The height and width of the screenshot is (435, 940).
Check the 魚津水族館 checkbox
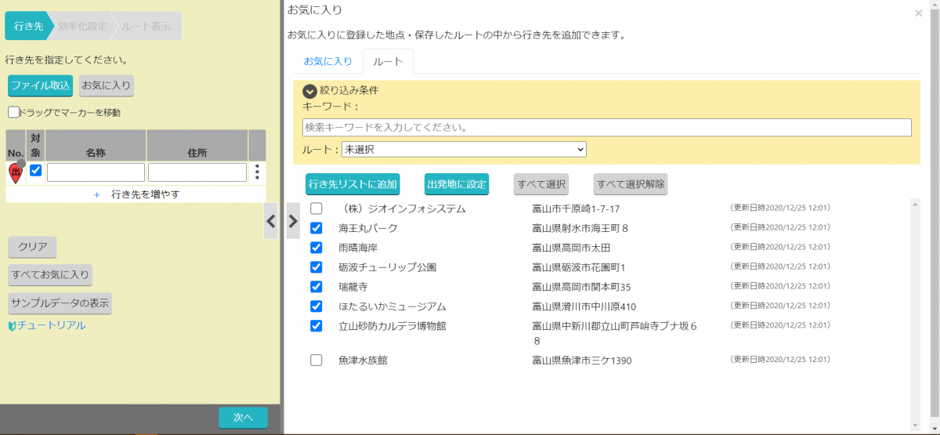(x=316, y=361)
